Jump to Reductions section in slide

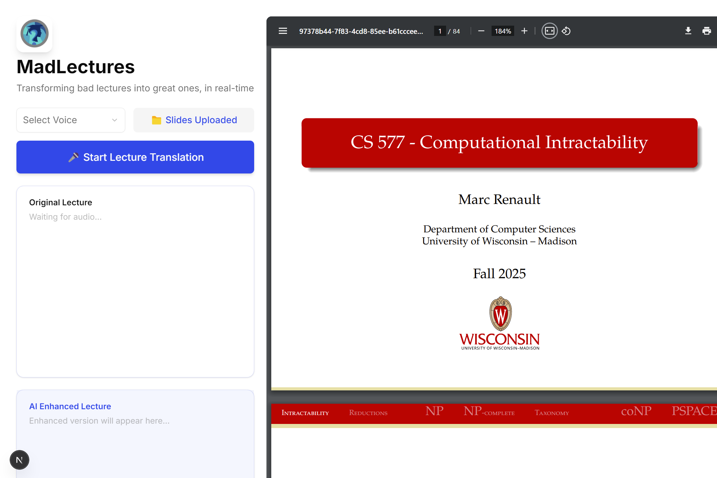[x=368, y=413]
